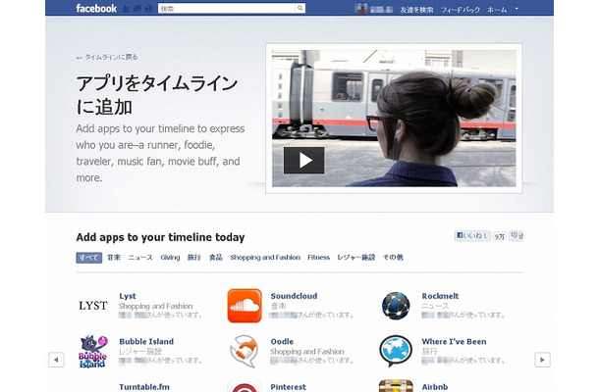Open the Turntable.fm app link

[x=144, y=387]
